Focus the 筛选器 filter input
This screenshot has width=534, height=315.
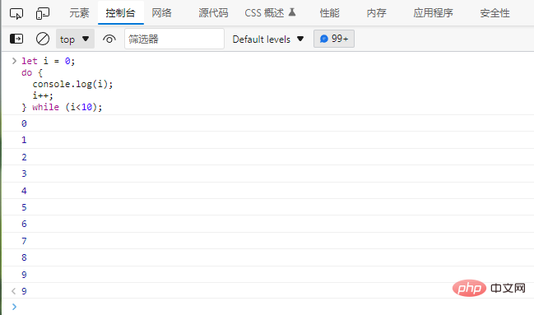pos(174,39)
